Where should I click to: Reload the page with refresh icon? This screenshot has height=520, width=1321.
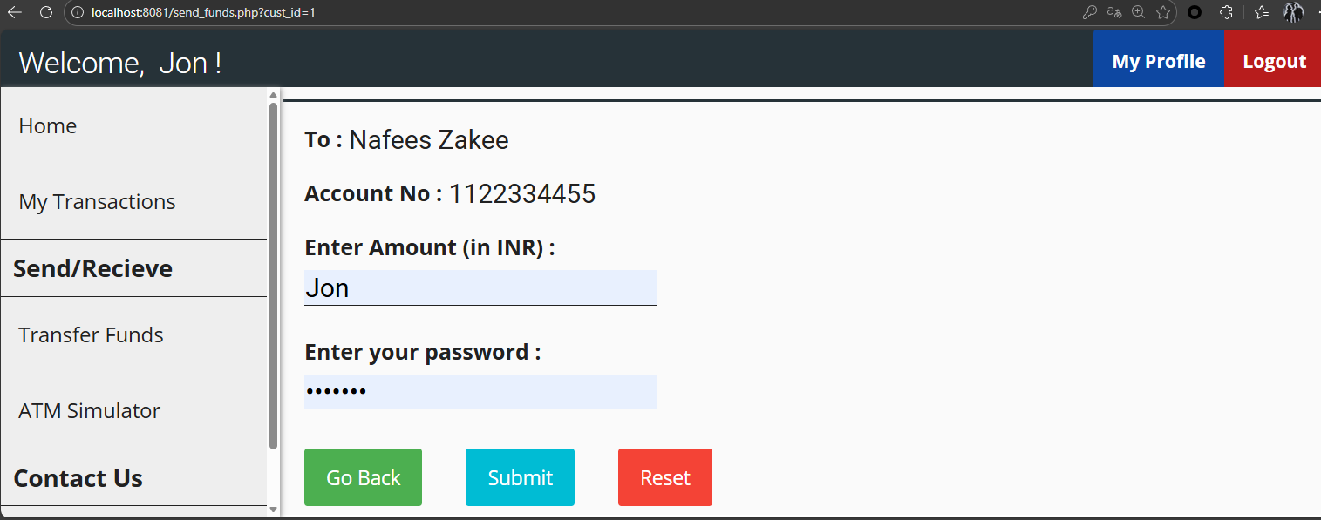pos(46,12)
